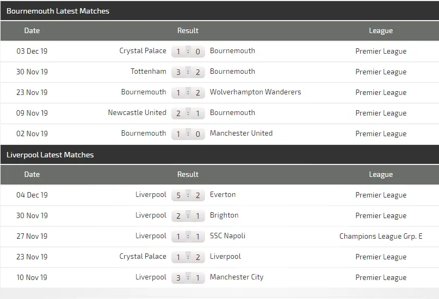
Task: Click Newcastle United team name
Action: 137,113
